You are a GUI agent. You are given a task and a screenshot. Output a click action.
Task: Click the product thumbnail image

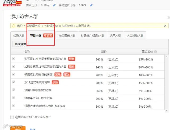tap(12, 3)
